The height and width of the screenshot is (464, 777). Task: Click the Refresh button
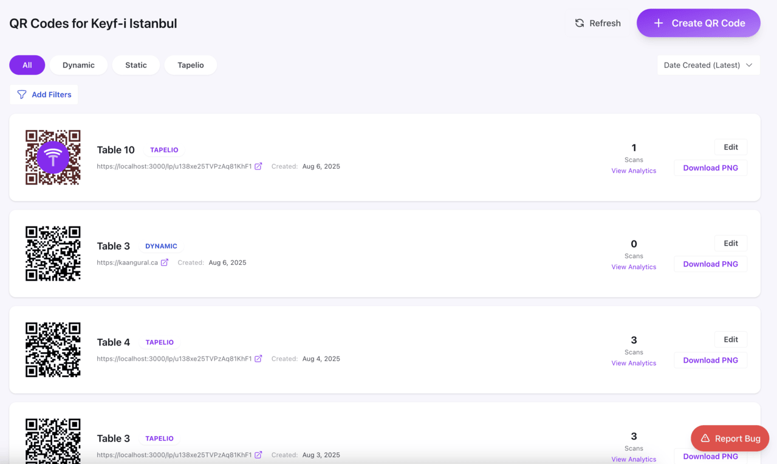click(x=598, y=23)
